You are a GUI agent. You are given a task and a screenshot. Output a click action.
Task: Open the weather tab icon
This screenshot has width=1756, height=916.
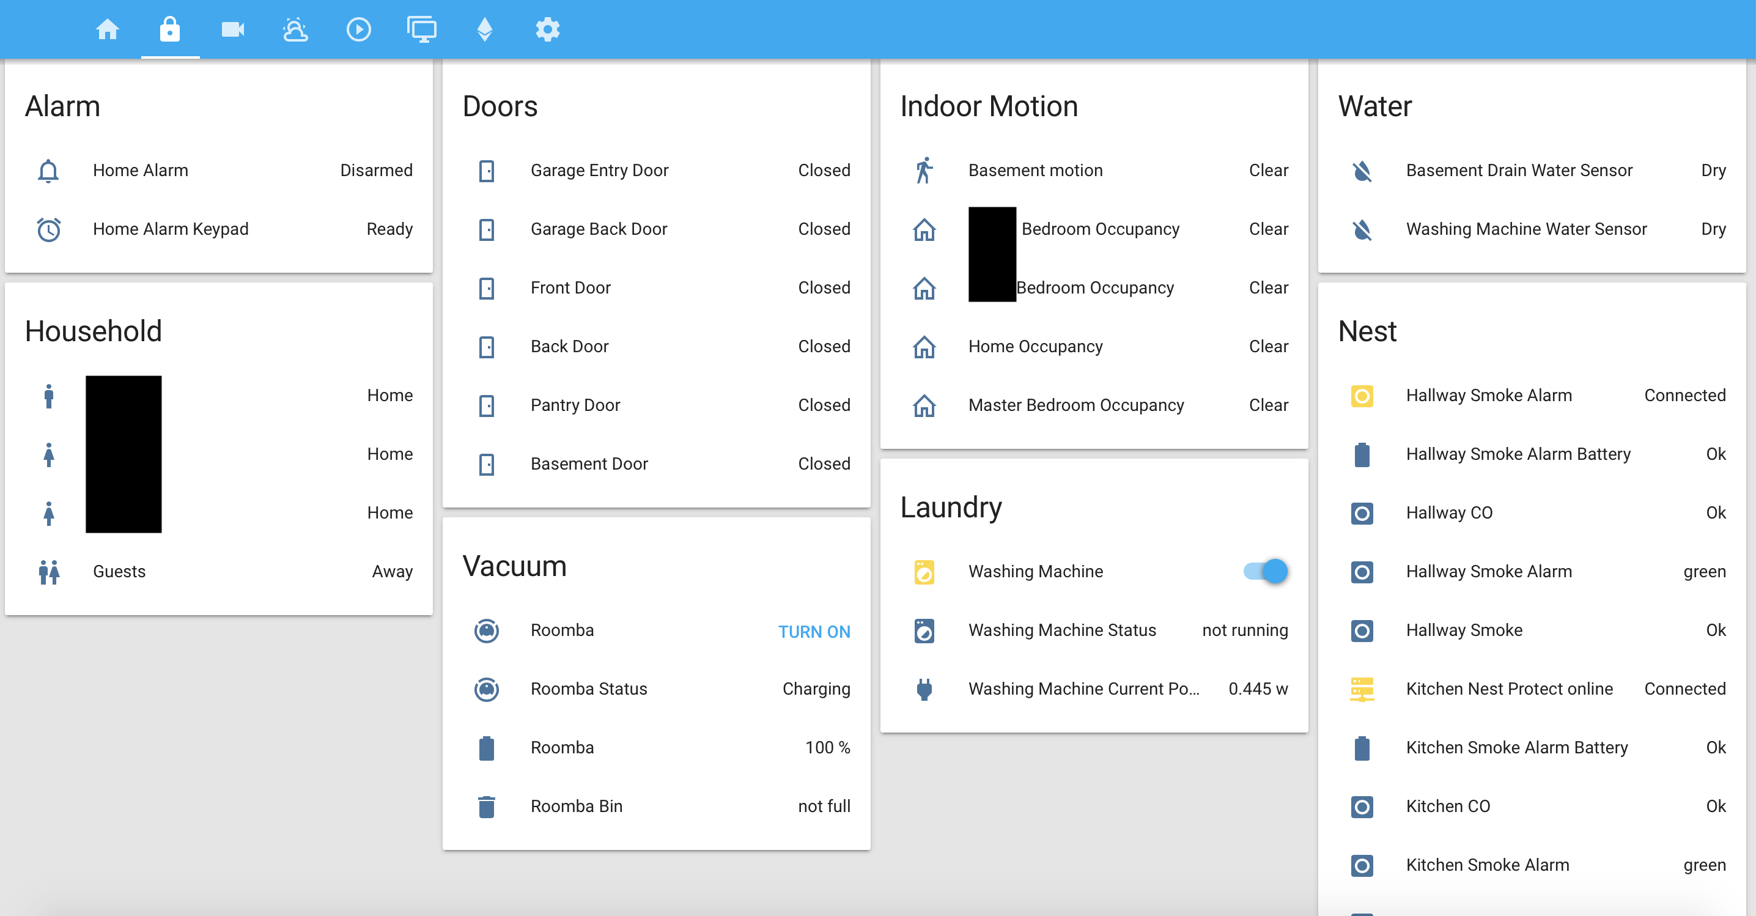295,29
